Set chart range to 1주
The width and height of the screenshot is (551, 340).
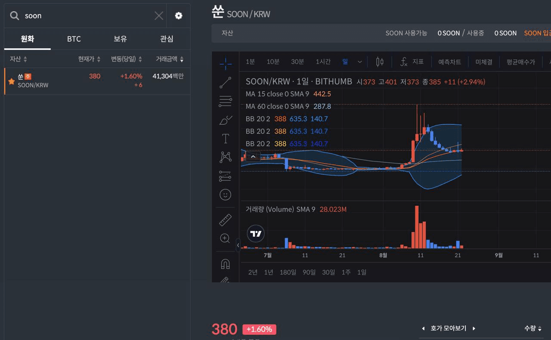point(346,272)
